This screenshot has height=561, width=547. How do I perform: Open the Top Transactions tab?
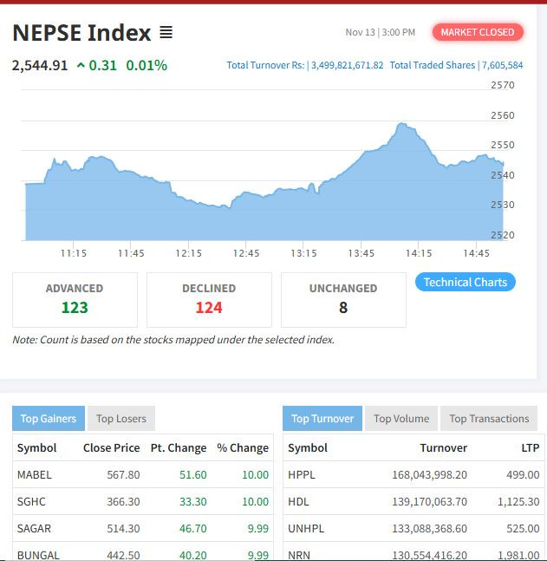[x=489, y=418]
